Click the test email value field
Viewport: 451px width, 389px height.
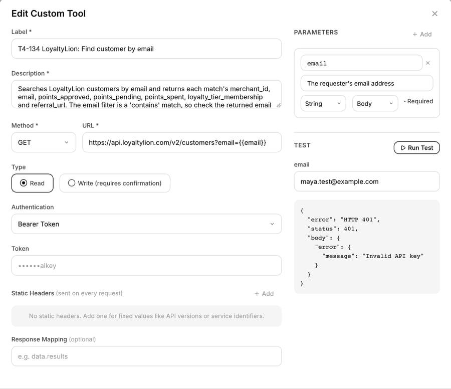[366, 181]
